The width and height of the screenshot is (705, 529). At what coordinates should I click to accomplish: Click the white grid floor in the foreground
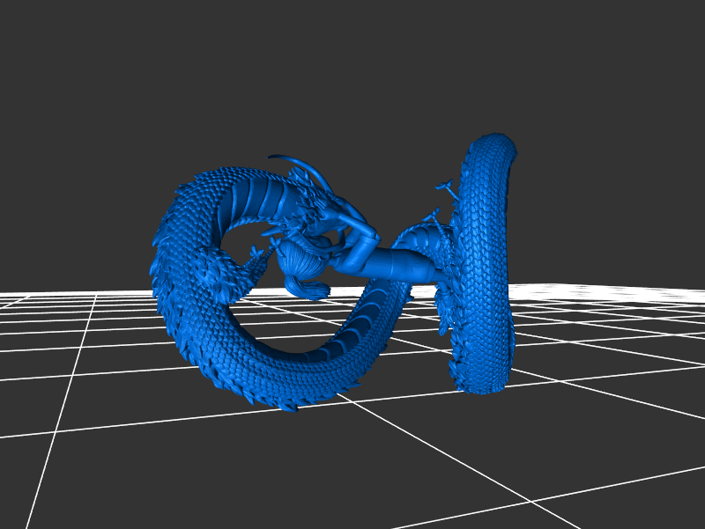tap(352, 467)
